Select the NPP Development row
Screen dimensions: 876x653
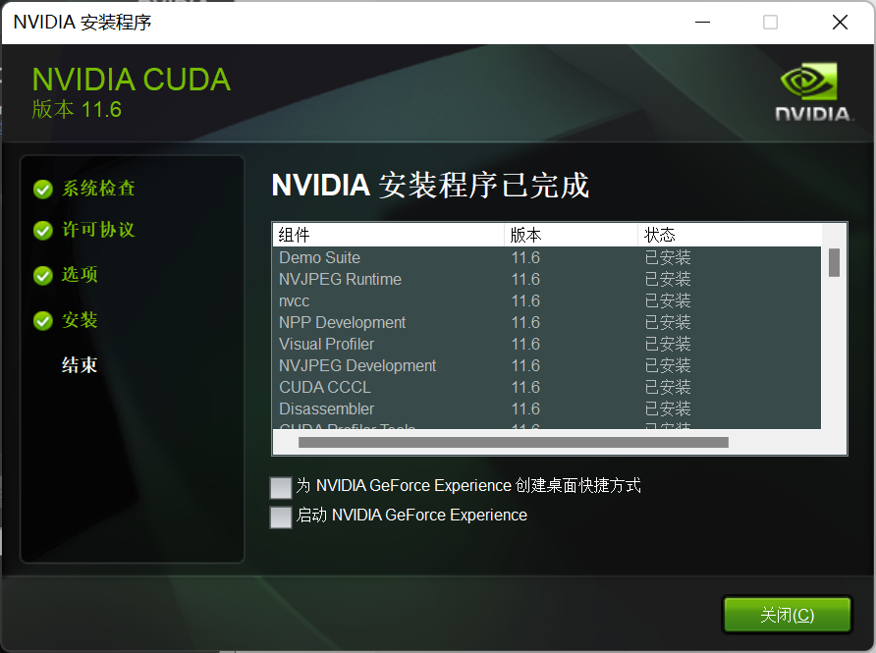pyautogui.click(x=547, y=322)
